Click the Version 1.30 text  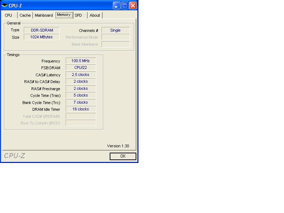[x=118, y=146]
